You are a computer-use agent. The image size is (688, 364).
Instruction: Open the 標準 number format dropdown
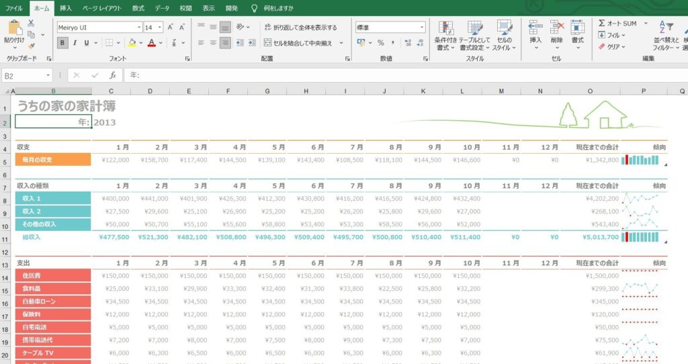point(422,27)
